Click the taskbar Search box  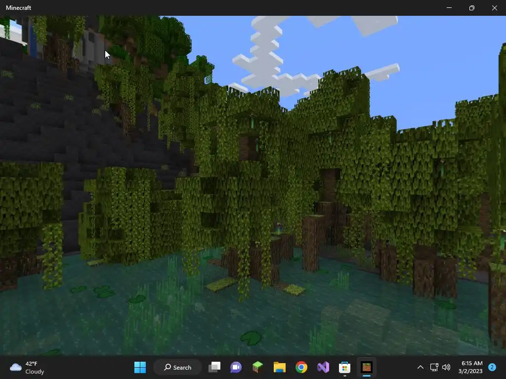(178, 367)
